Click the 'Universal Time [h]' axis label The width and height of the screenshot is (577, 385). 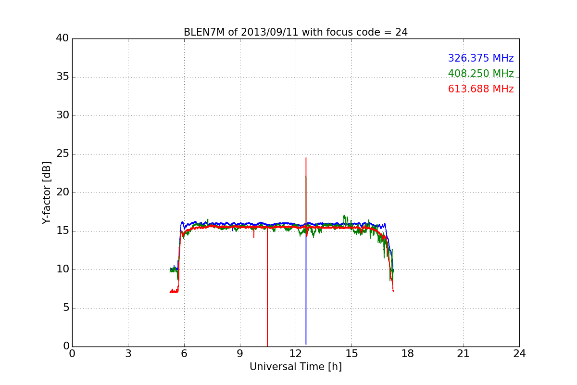(296, 367)
